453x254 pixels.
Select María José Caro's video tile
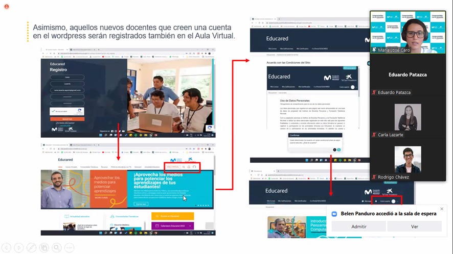[407, 32]
